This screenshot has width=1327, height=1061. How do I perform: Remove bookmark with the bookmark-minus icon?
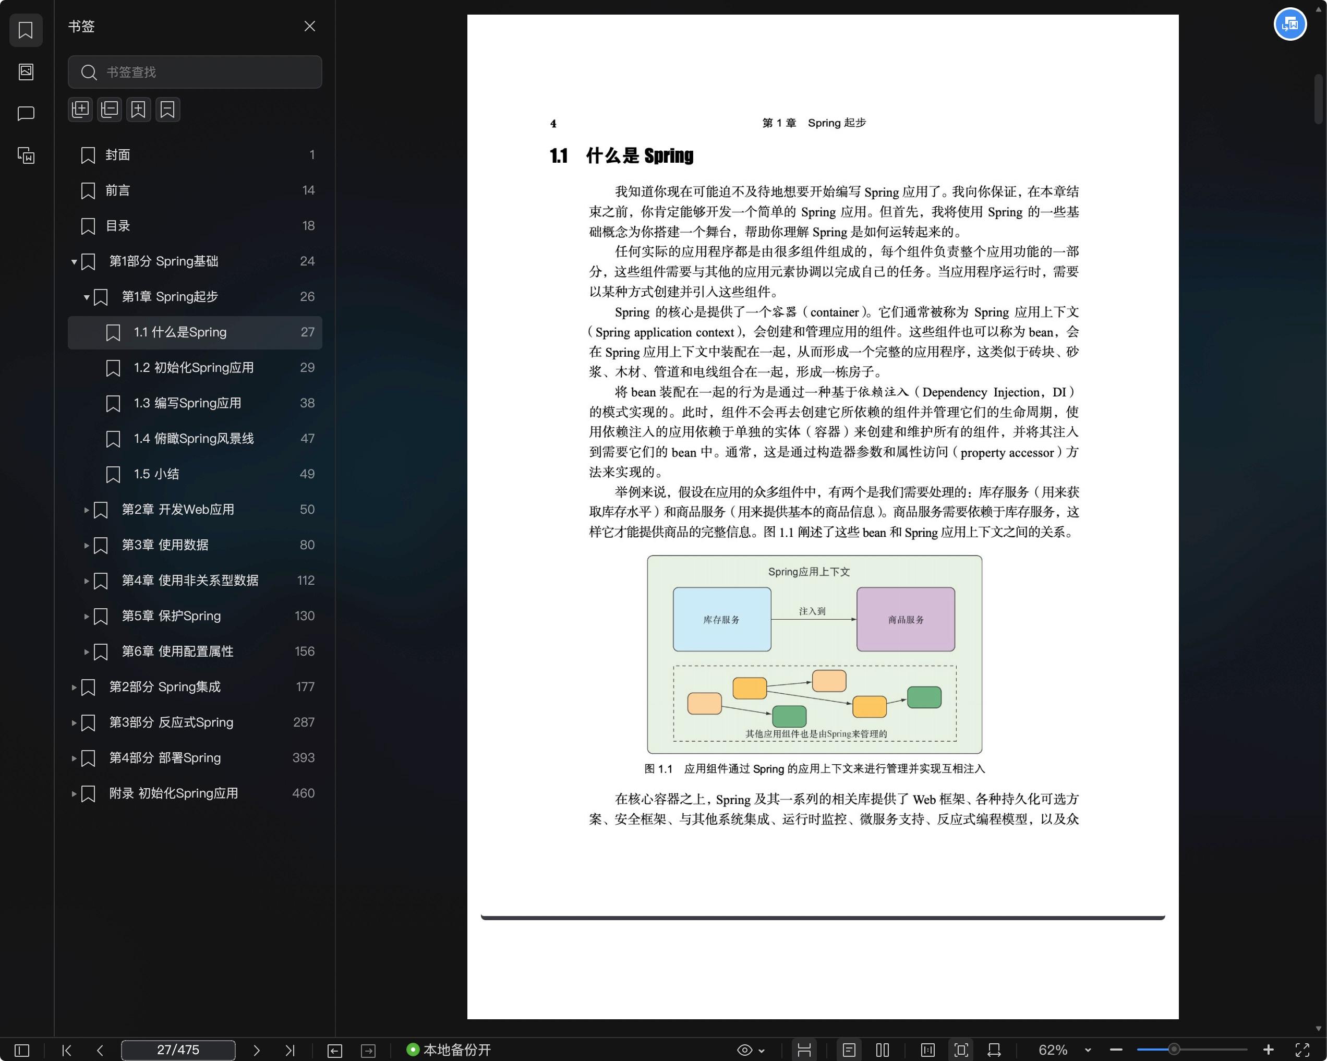click(167, 110)
